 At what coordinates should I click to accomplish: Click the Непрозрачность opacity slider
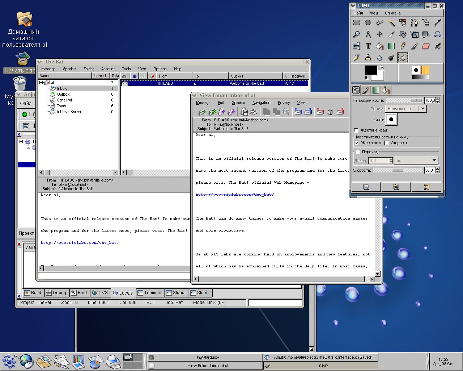pos(404,100)
